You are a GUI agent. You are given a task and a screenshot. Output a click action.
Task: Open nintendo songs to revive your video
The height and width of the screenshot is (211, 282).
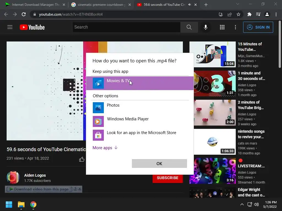point(251,134)
